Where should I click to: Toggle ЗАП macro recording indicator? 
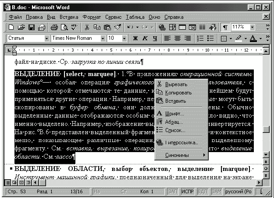(173, 191)
